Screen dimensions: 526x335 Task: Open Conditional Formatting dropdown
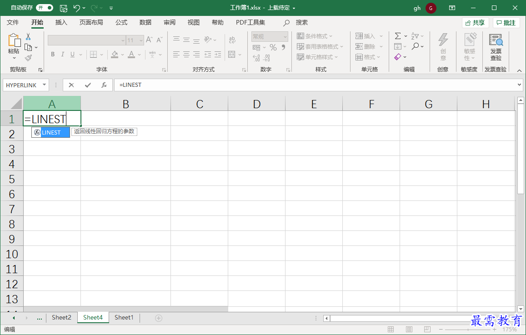[315, 36]
